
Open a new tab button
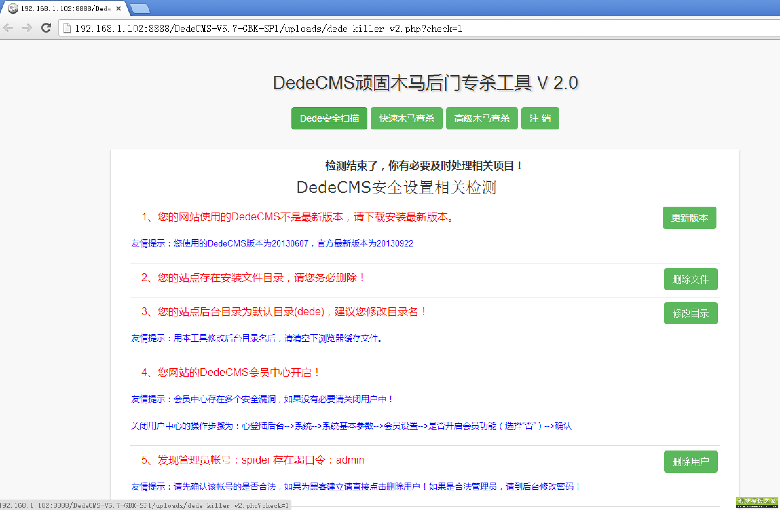pos(140,9)
